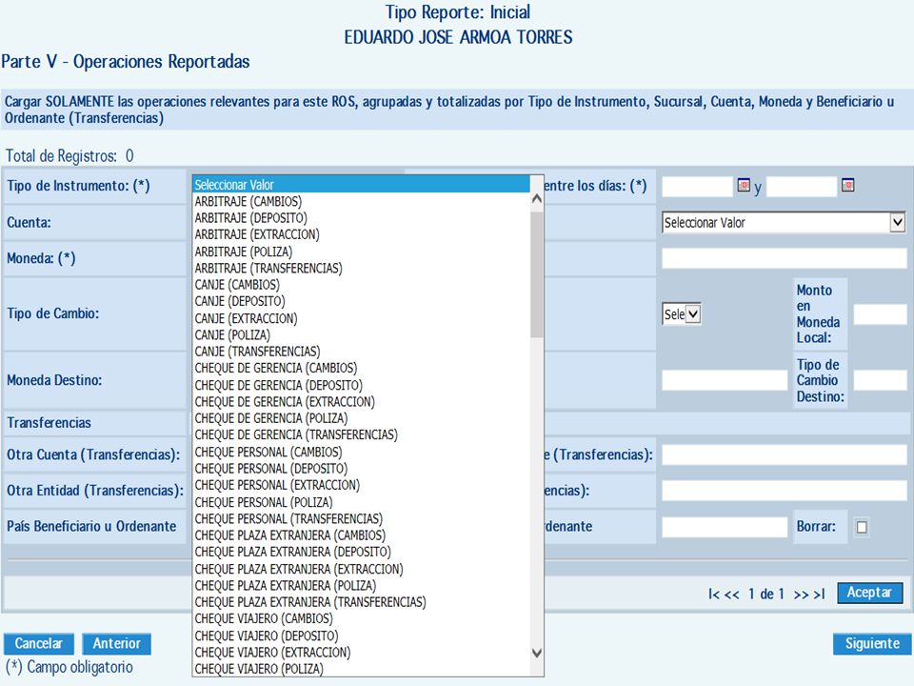The height and width of the screenshot is (686, 914).
Task: Jump to first page with |< link
Action: point(714,594)
